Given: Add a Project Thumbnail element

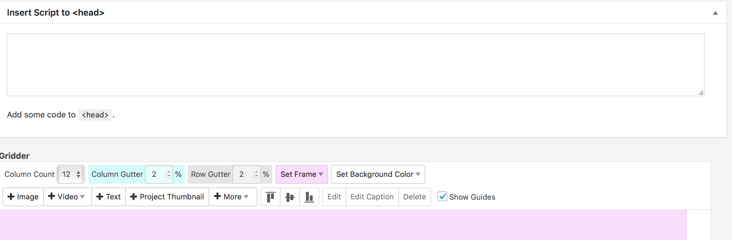Looking at the screenshot, I should 167,197.
